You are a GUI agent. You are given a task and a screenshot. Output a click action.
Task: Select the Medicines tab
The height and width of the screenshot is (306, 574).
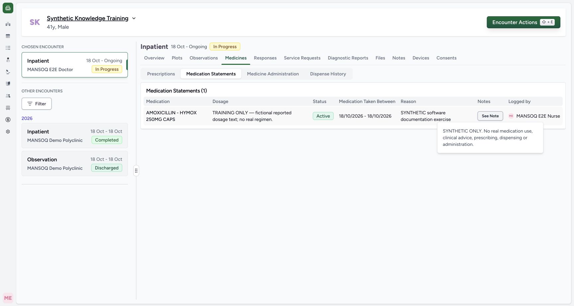point(236,58)
